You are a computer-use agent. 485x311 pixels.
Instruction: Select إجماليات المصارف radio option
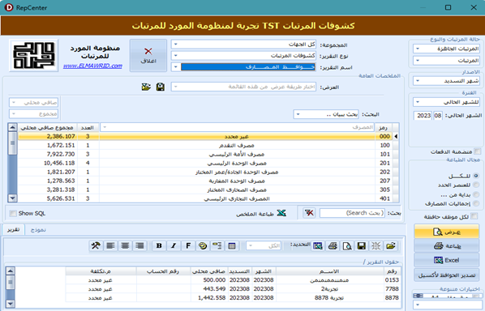(476, 203)
